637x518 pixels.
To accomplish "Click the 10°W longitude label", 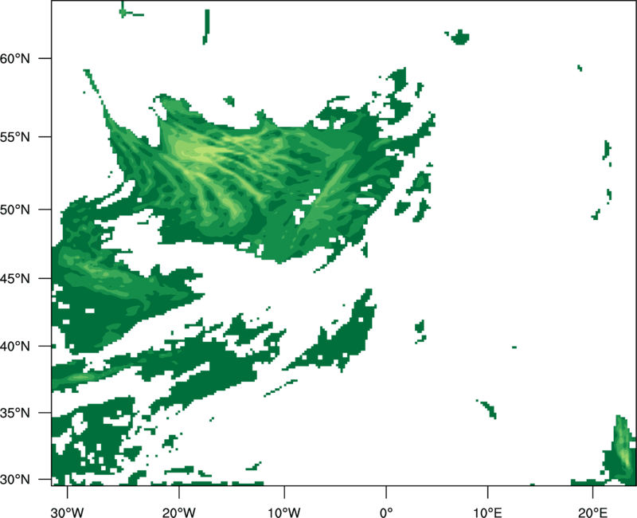I will [284, 512].
